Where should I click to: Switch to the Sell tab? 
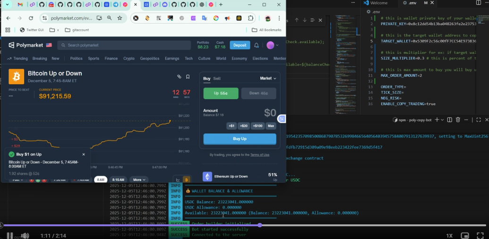pos(217,78)
